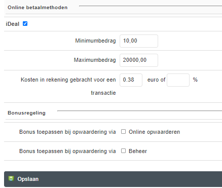Click the green floppy disk save icon
The width and height of the screenshot is (222, 188).
pyautogui.click(x=11, y=179)
